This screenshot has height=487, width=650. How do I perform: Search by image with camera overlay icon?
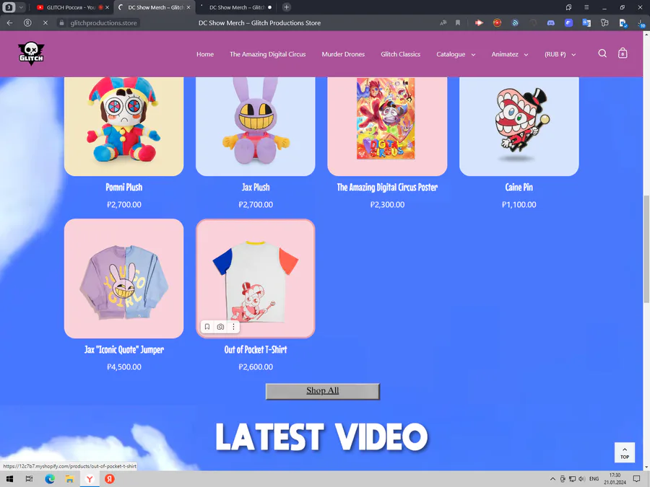pyautogui.click(x=220, y=327)
